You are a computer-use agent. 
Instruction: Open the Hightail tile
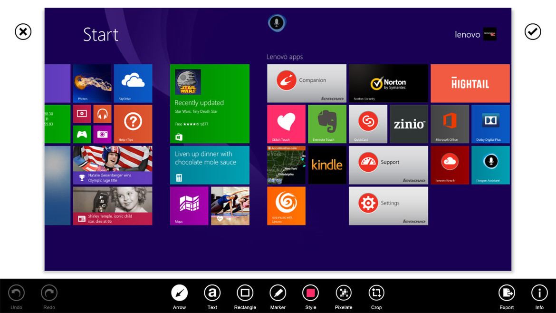point(470,83)
